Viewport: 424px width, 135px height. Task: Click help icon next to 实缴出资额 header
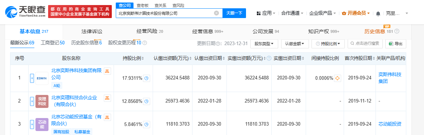269,58
